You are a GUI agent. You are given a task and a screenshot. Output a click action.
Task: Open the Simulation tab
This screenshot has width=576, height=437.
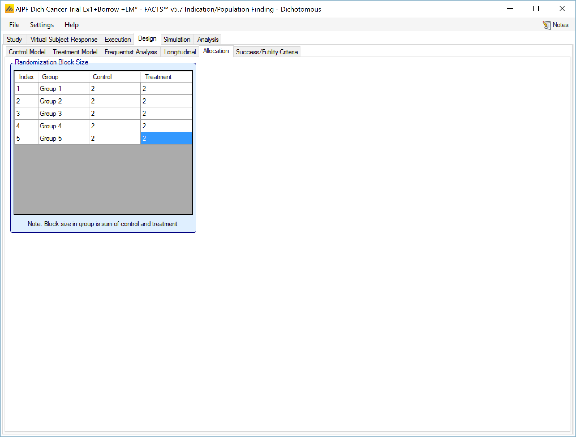point(177,40)
